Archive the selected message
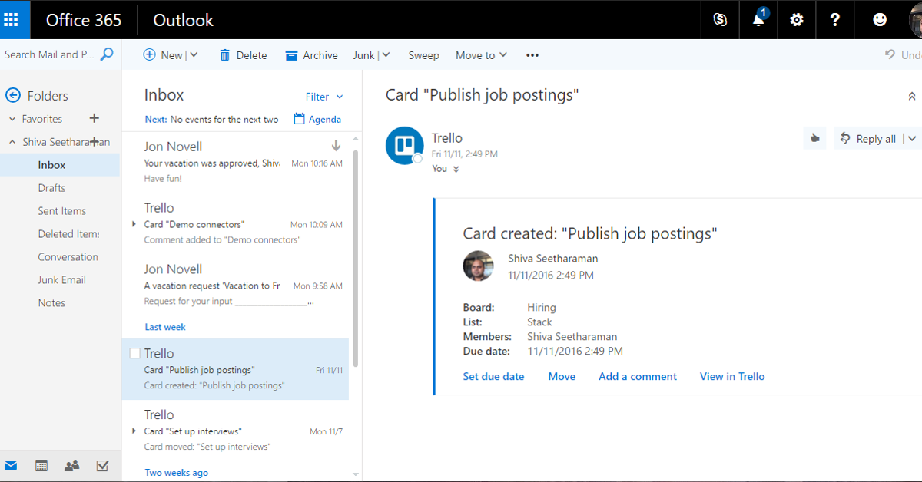 pos(311,55)
